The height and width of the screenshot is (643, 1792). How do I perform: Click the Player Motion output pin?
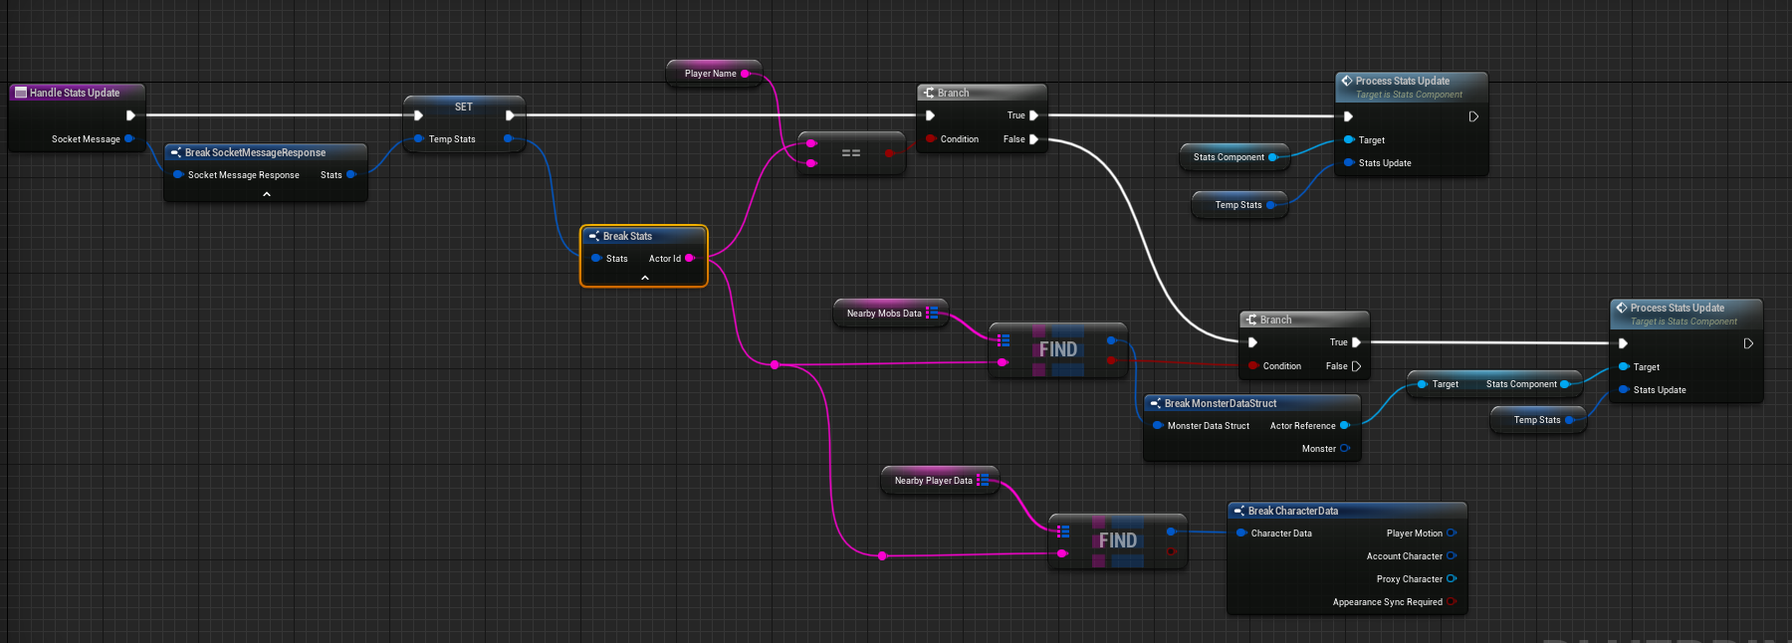pos(1452,534)
